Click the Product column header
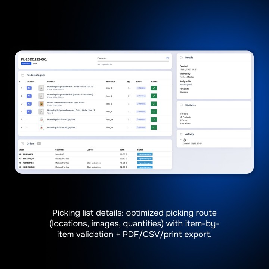This screenshot has width=269, height=269. point(51,81)
